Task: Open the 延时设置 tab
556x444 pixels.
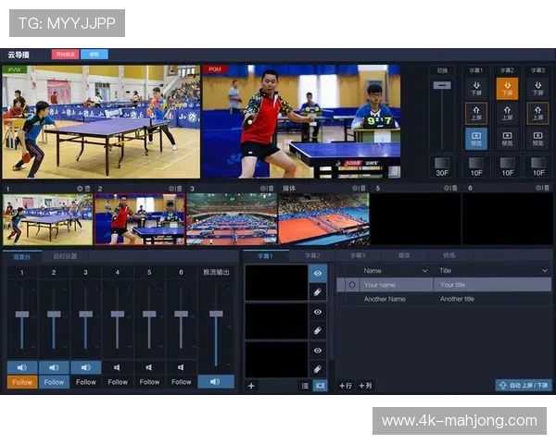Action: point(65,255)
